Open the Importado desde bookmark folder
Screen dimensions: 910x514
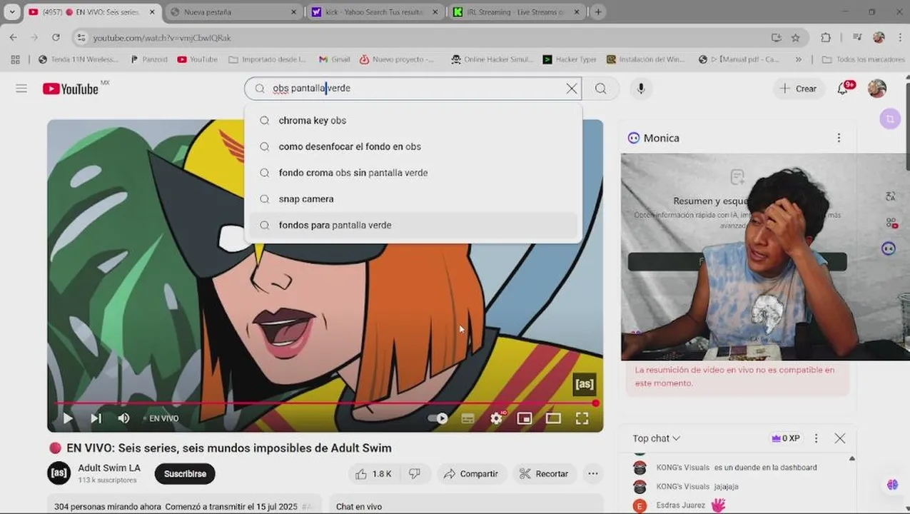point(268,59)
